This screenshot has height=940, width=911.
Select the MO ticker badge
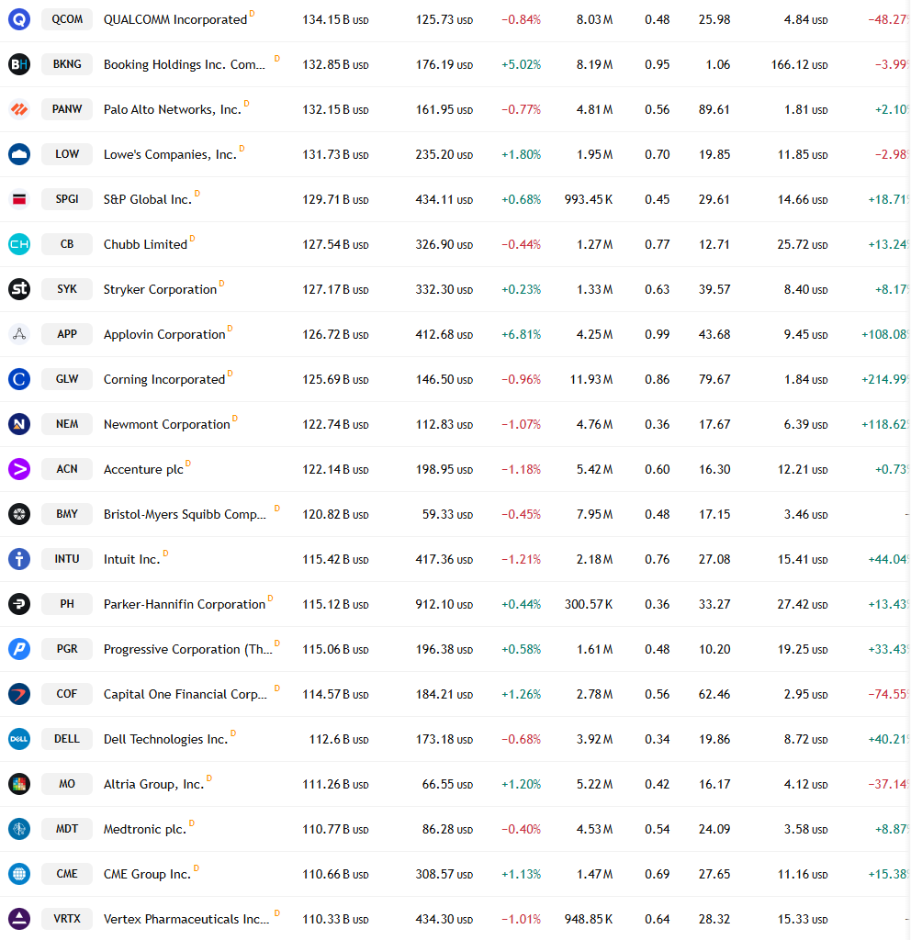click(67, 784)
